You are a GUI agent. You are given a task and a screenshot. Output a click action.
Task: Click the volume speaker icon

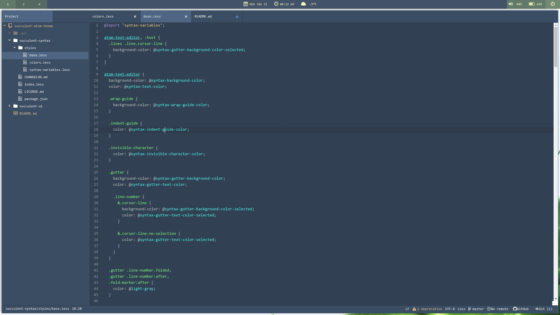click(x=511, y=4)
